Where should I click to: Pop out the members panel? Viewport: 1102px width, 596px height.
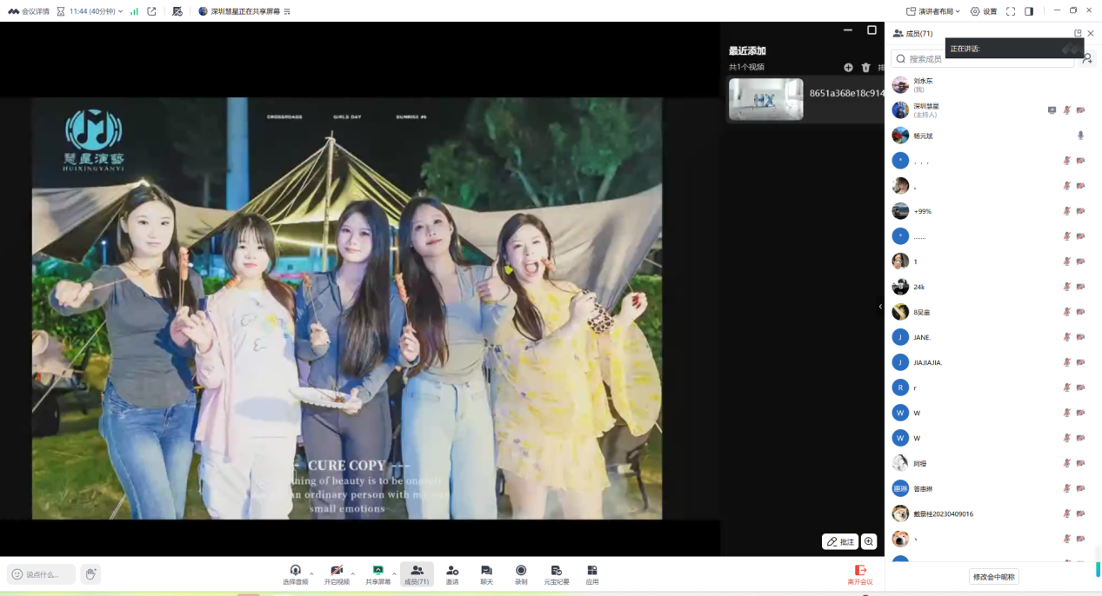coord(1078,34)
